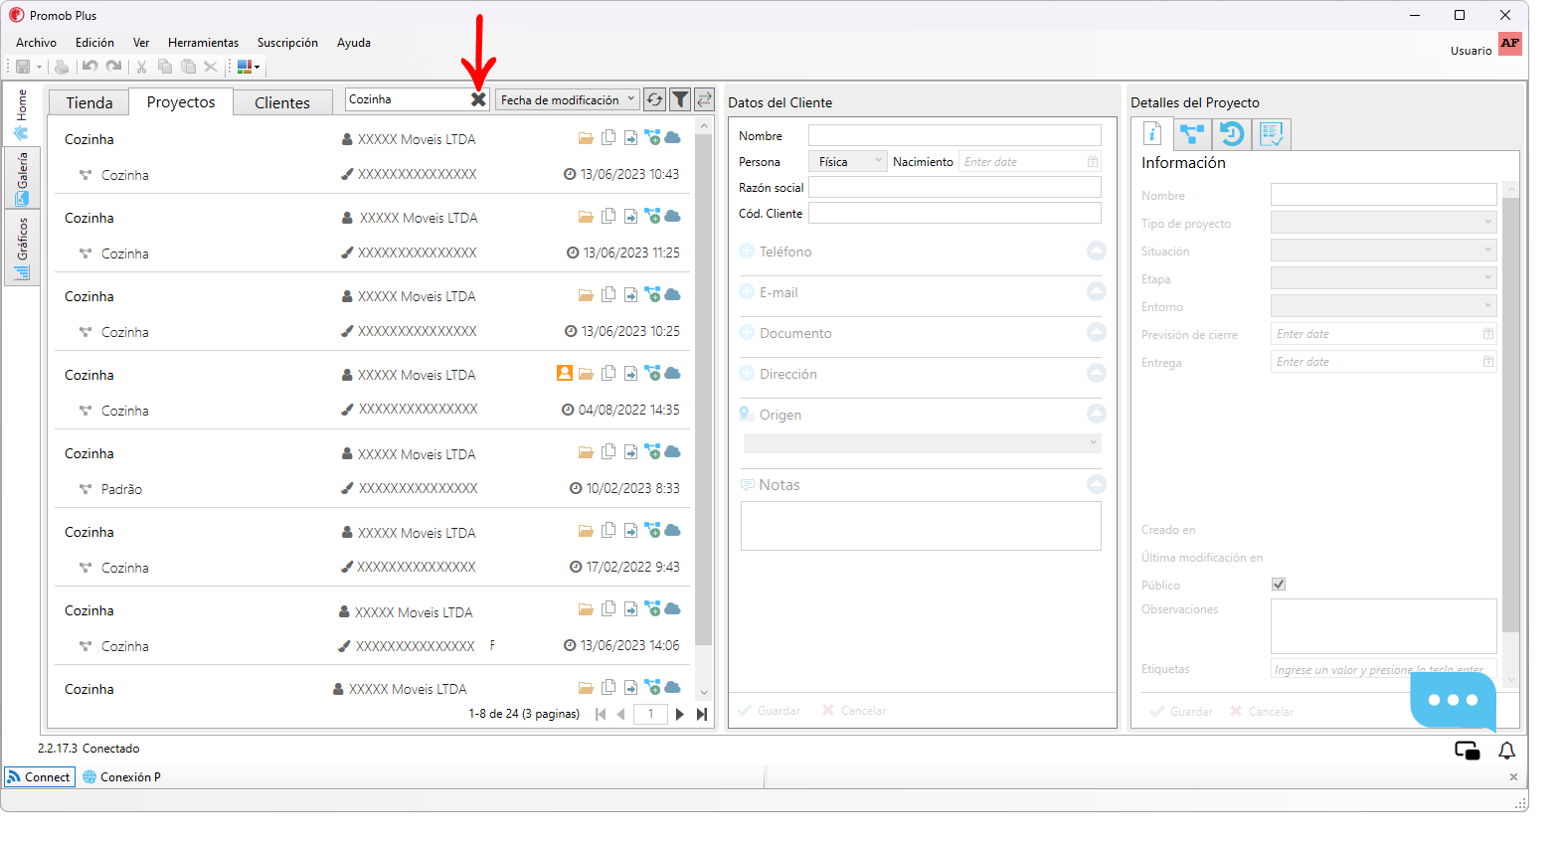Click the Notas text area
The image size is (1562, 846).
pos(921,526)
